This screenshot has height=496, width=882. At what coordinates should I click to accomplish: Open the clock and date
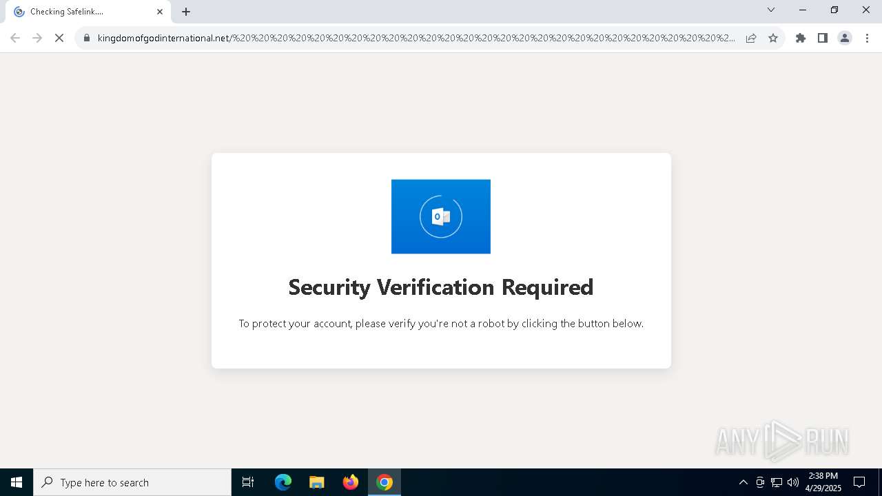(823, 482)
